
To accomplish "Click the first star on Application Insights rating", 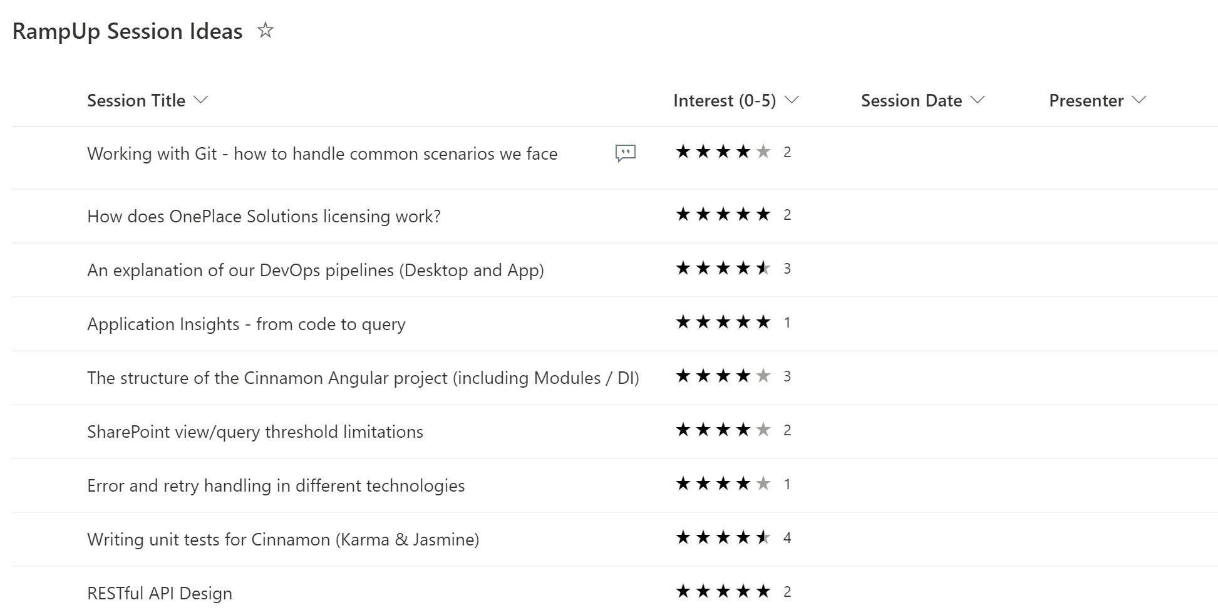I will pyautogui.click(x=683, y=322).
